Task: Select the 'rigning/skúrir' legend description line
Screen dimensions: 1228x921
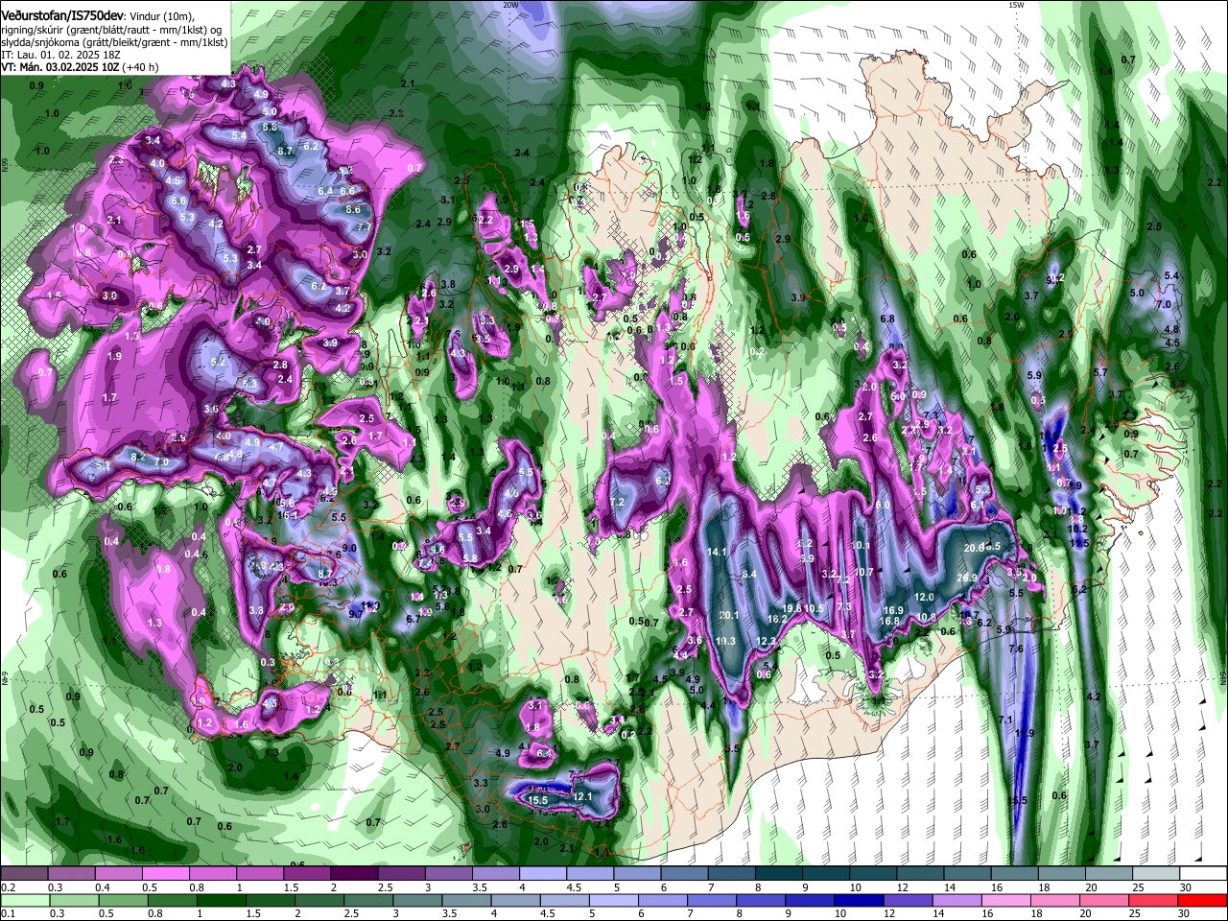Action: [x=111, y=30]
